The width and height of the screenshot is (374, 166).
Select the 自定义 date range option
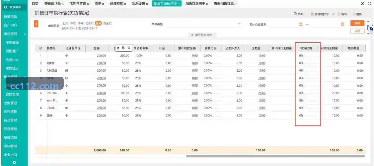(x=107, y=23)
